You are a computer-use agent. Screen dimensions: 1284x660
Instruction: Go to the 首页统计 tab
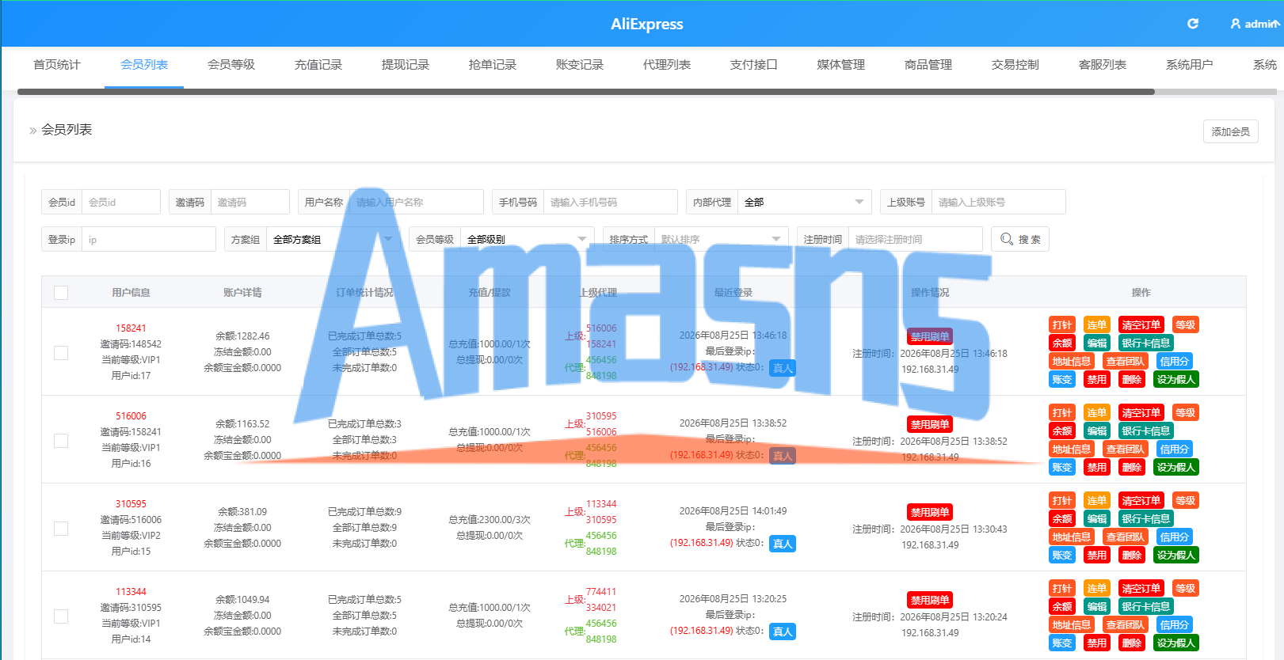[x=57, y=65]
